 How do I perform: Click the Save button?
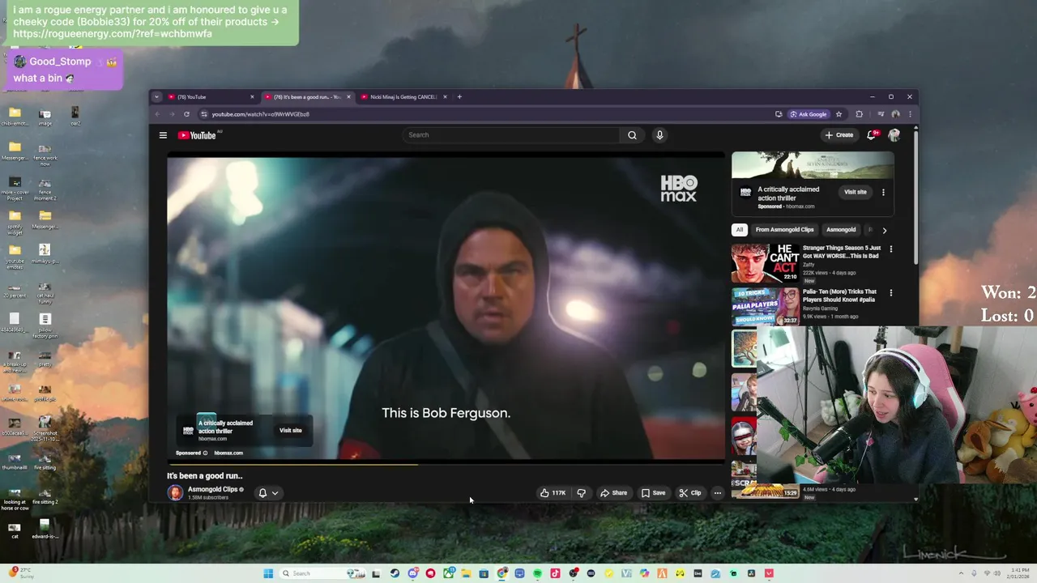pos(653,492)
